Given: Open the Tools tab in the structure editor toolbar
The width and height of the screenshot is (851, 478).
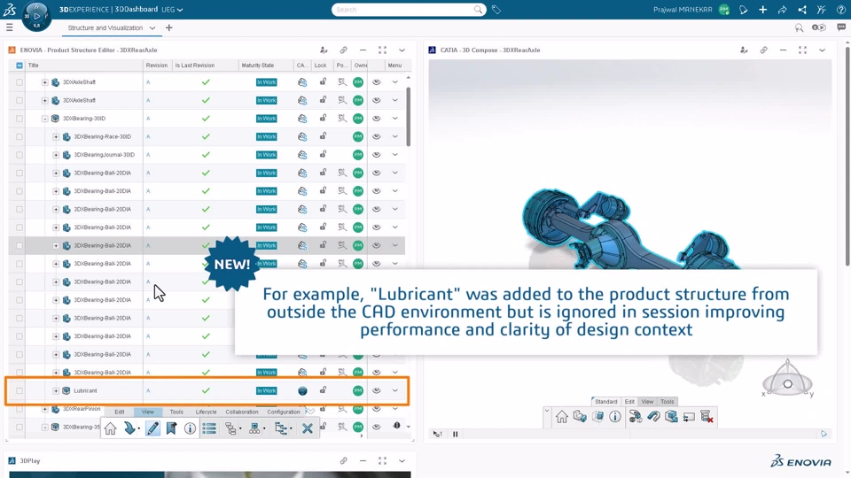Looking at the screenshot, I should coord(176,412).
